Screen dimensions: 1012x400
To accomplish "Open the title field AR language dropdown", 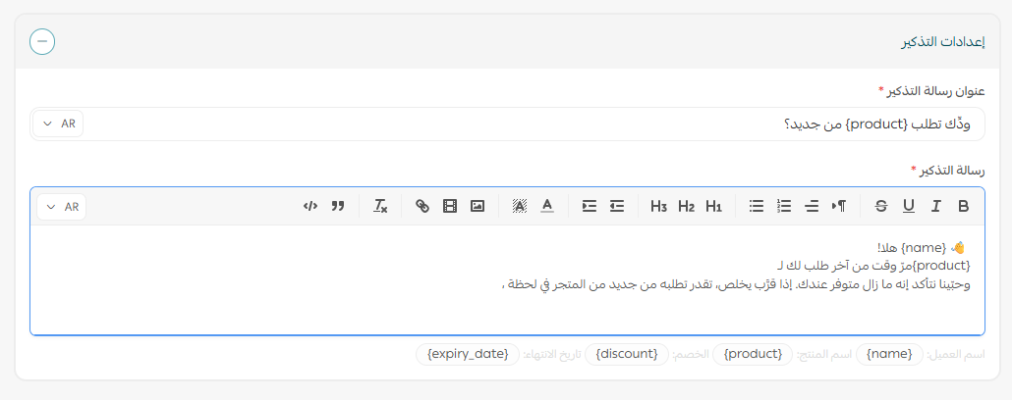I will tap(59, 124).
